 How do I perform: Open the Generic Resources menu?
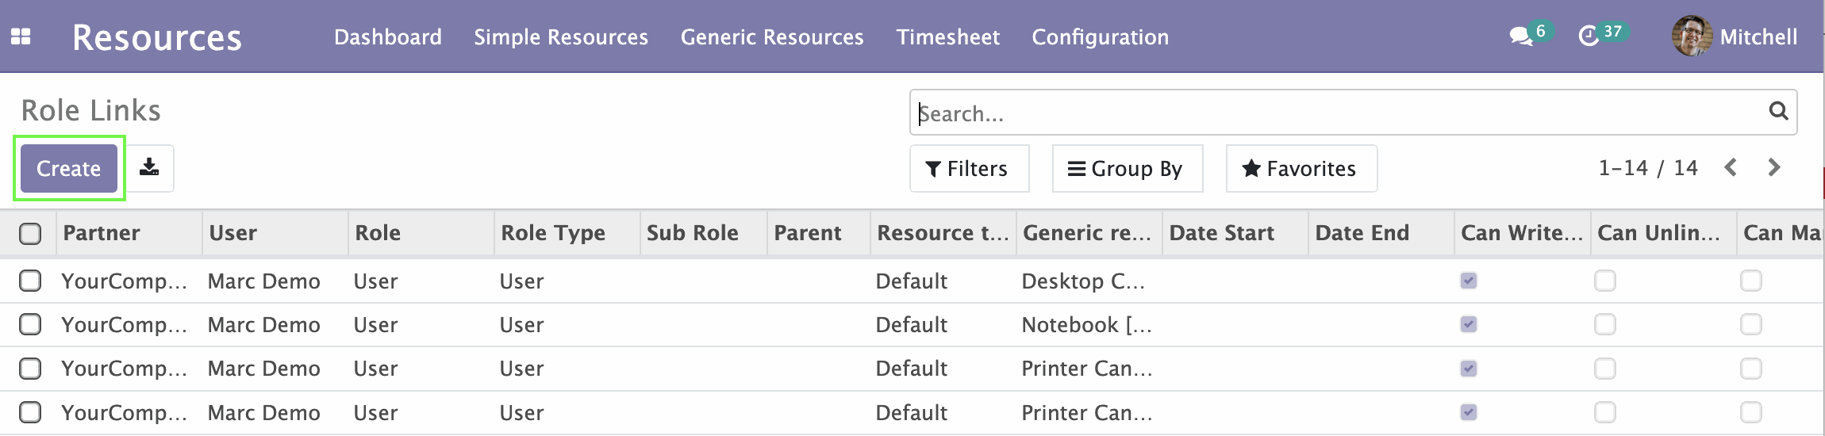click(772, 37)
